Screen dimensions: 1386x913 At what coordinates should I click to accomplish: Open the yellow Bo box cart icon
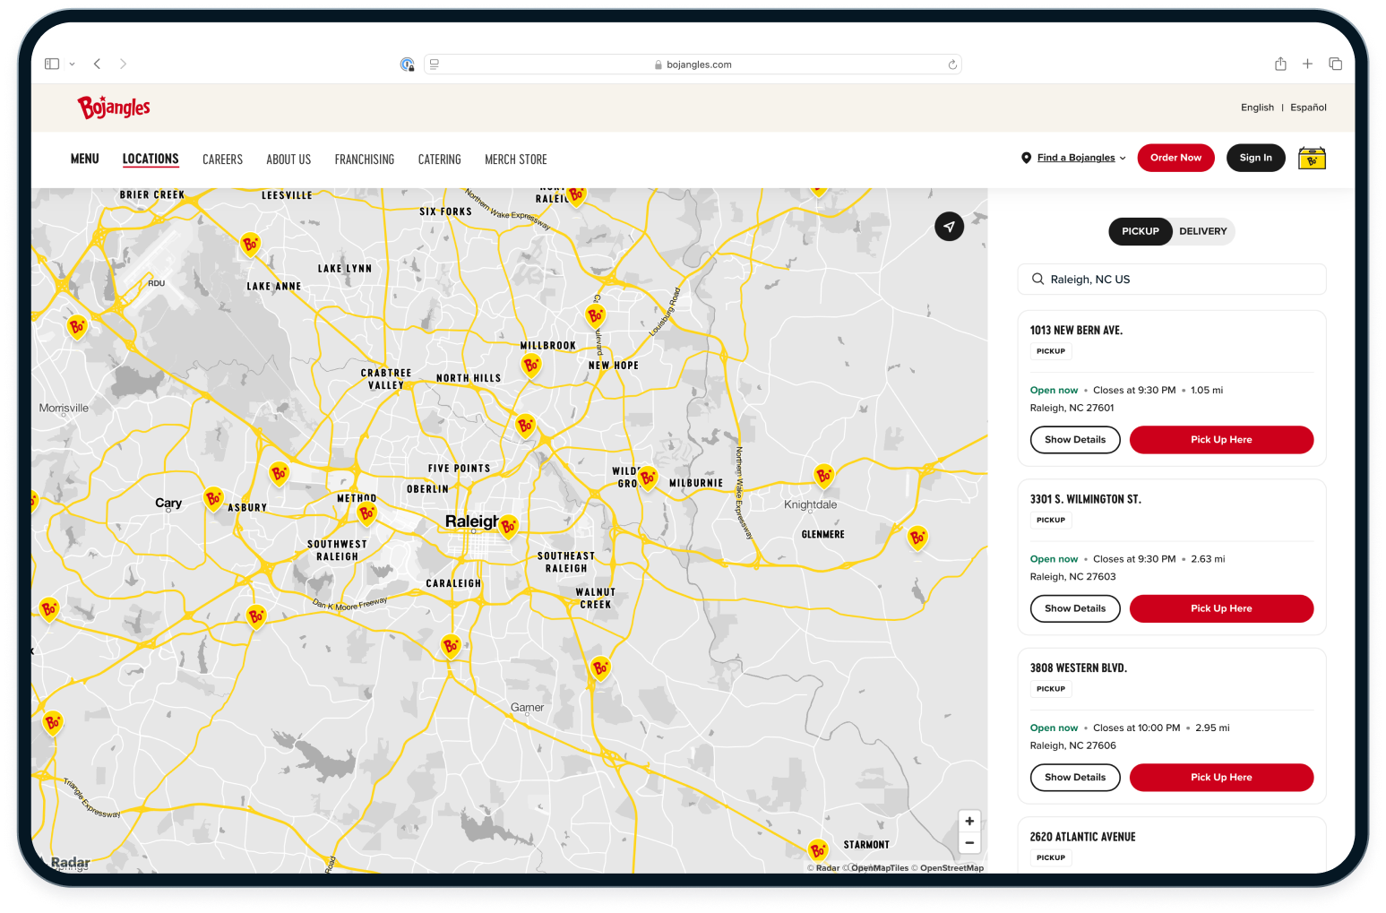(x=1312, y=159)
